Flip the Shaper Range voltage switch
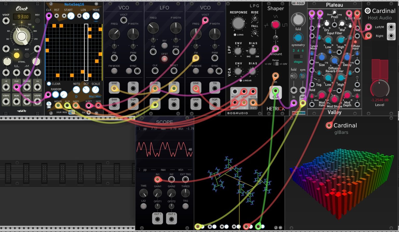This screenshot has height=232, width=399. tap(276, 64)
